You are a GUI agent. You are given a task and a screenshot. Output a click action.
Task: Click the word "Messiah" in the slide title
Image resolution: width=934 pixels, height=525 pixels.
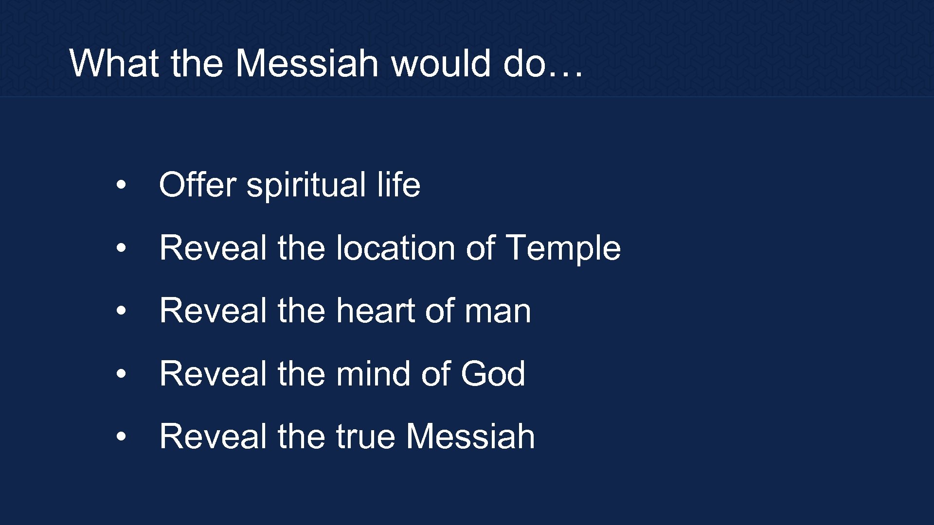pos(307,63)
